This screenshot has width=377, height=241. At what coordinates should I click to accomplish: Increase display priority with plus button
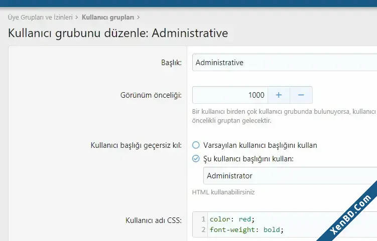279,95
